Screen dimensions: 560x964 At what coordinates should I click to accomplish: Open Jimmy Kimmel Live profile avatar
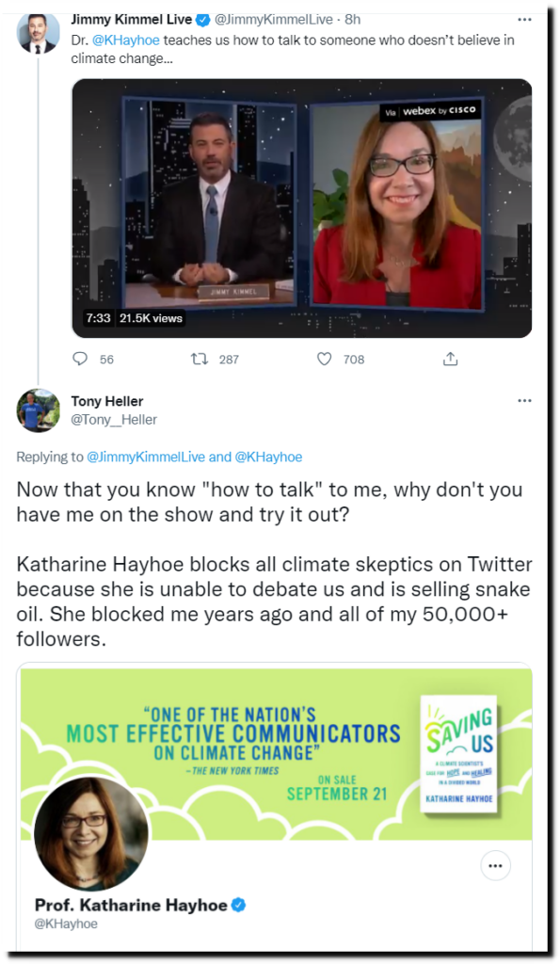point(38,32)
